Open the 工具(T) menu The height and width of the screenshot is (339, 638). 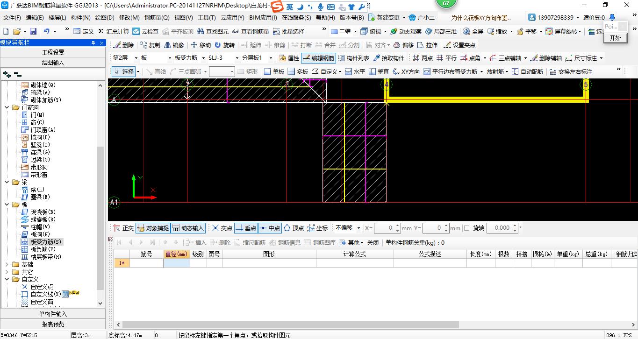pyautogui.click(x=207, y=18)
